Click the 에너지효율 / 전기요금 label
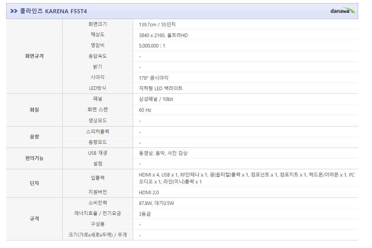Viewport: 372px width, 248px height. [98, 213]
